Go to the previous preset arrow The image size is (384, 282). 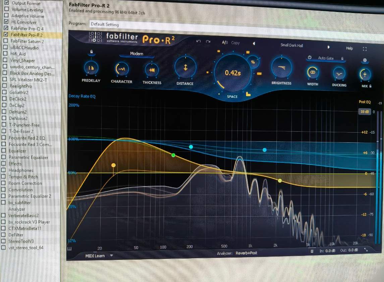click(x=254, y=44)
